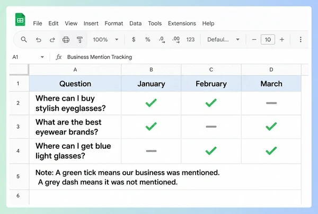Click January tick for stylish eyeglasses row

point(151,103)
